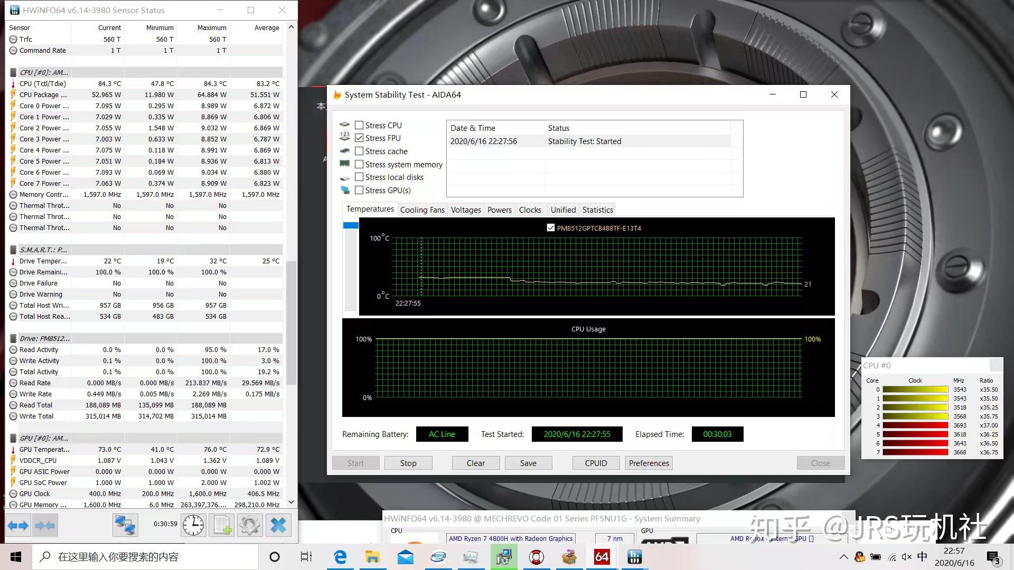Screen dimensions: 1014x570
Task: Click the expand columns arrows icon
Action: [x=18, y=525]
